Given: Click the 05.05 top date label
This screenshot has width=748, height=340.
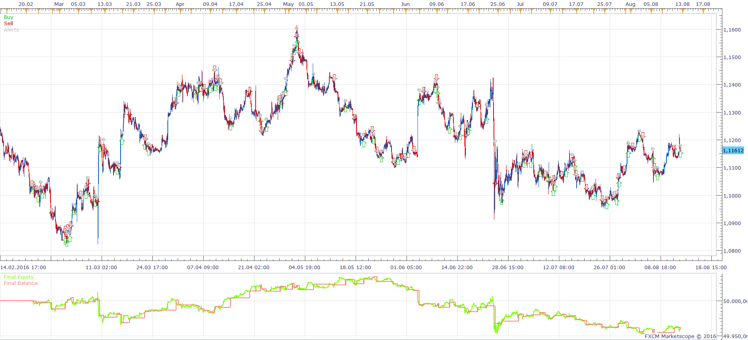Looking at the screenshot, I should tap(306, 4).
